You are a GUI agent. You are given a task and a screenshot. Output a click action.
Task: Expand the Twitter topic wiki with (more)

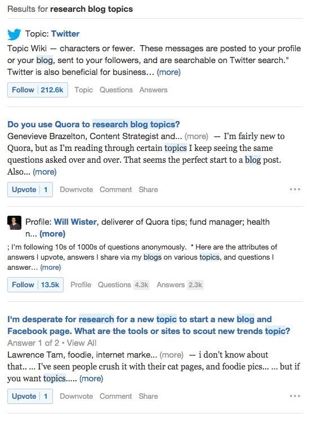[x=168, y=72]
